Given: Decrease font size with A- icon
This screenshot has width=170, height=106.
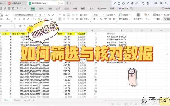Looking at the screenshot, I should 53,15.
